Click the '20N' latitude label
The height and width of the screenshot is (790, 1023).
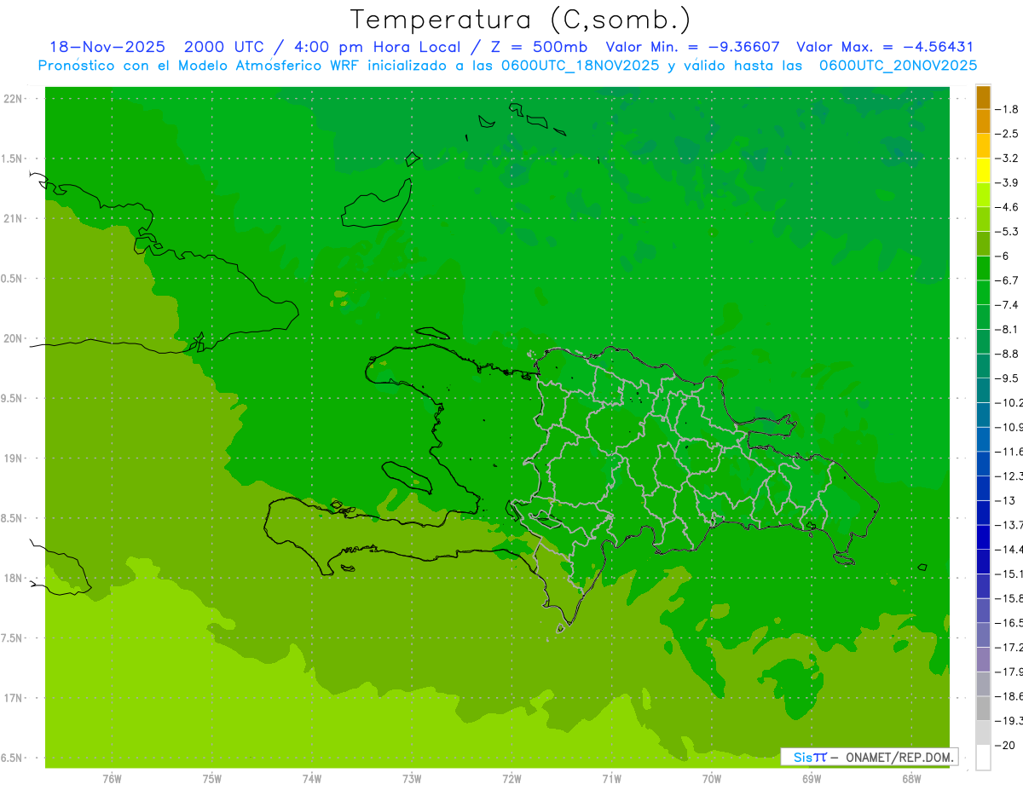(x=12, y=338)
